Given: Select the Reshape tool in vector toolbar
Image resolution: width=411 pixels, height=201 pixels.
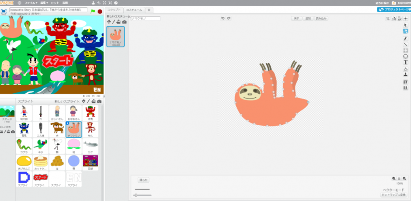Looking at the screenshot, I should pos(405,31).
